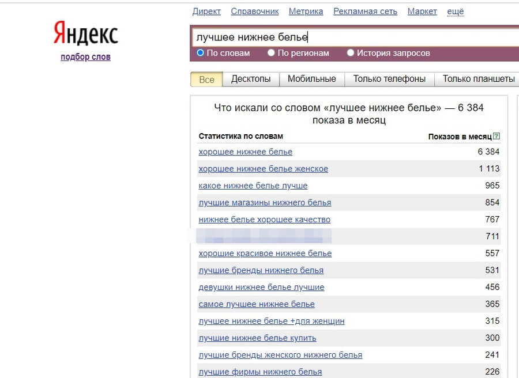This screenshot has width=519, height=378.
Task: Open the «Маркет» link
Action: [422, 11]
